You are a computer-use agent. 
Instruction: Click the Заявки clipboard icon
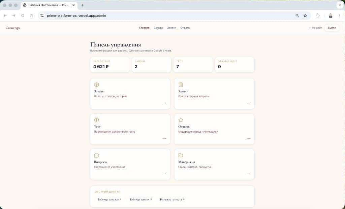point(181,85)
